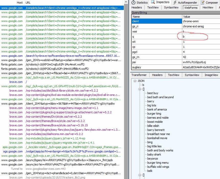Open the response SyntaxView tab
The width and height of the screenshot is (220, 179).
coord(192,75)
